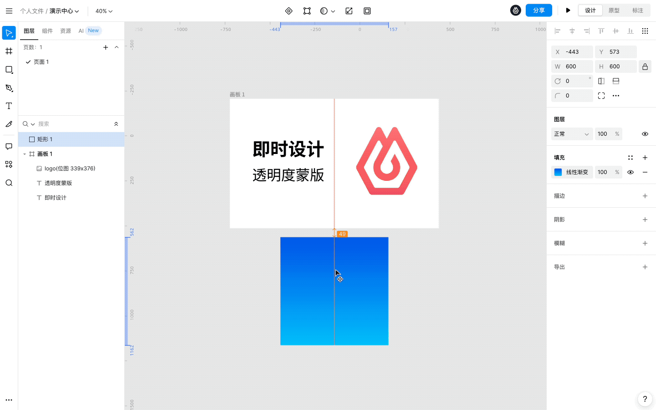656x410 pixels.
Task: Collapse the 画板 1 layer group
Action: (25, 154)
